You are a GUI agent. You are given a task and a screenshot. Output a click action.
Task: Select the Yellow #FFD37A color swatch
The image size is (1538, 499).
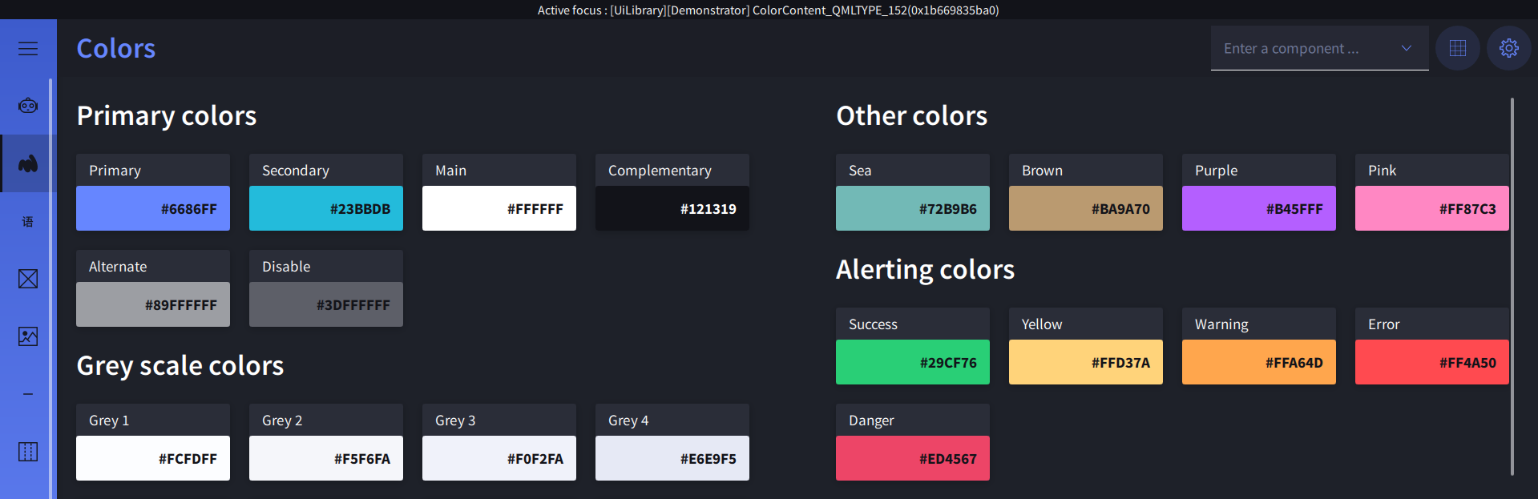point(1086,362)
